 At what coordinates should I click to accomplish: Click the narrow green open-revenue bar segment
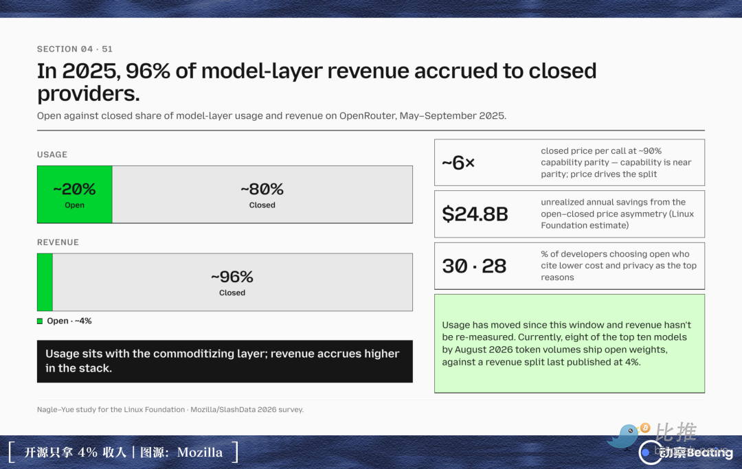coord(45,282)
